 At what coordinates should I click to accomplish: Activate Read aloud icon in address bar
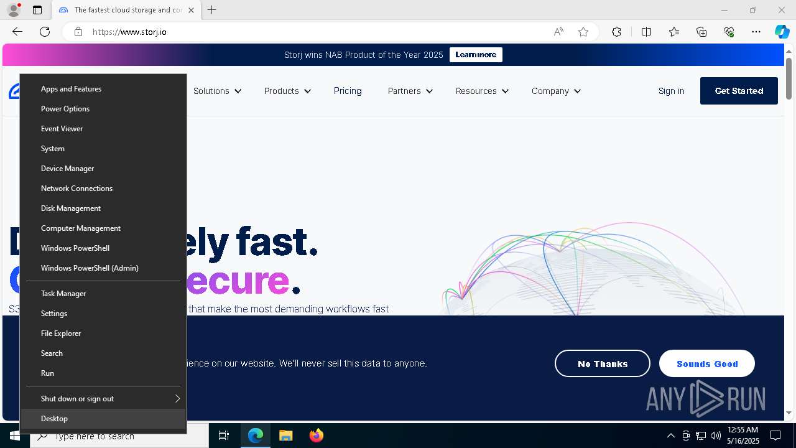(558, 32)
